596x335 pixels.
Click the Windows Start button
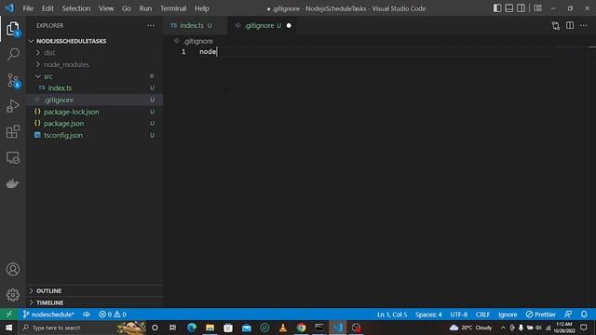8,328
